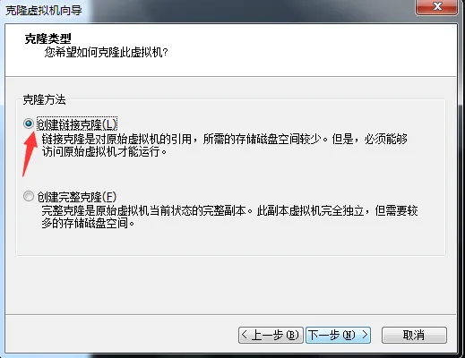The height and width of the screenshot is (358, 465).
Task: Click the left chevron in the 上一步 button
Action: pyautogui.click(x=244, y=335)
